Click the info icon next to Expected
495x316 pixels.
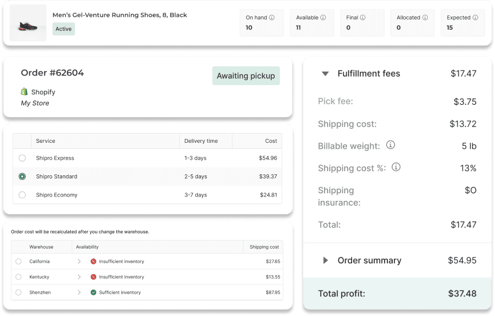(475, 17)
